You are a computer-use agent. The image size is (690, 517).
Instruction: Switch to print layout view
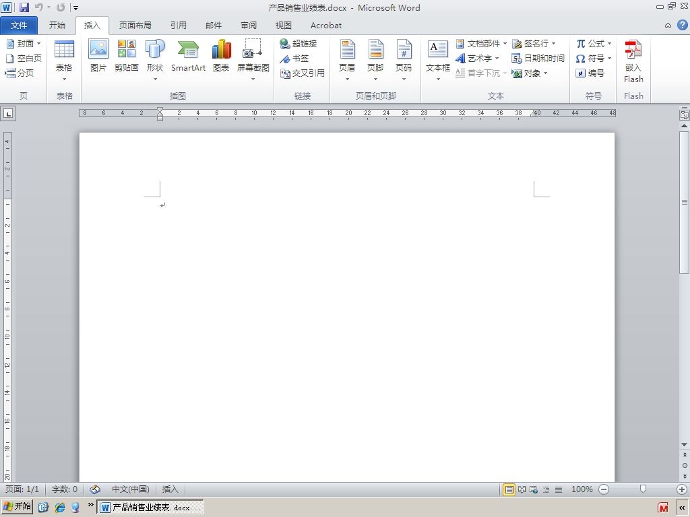(x=509, y=489)
